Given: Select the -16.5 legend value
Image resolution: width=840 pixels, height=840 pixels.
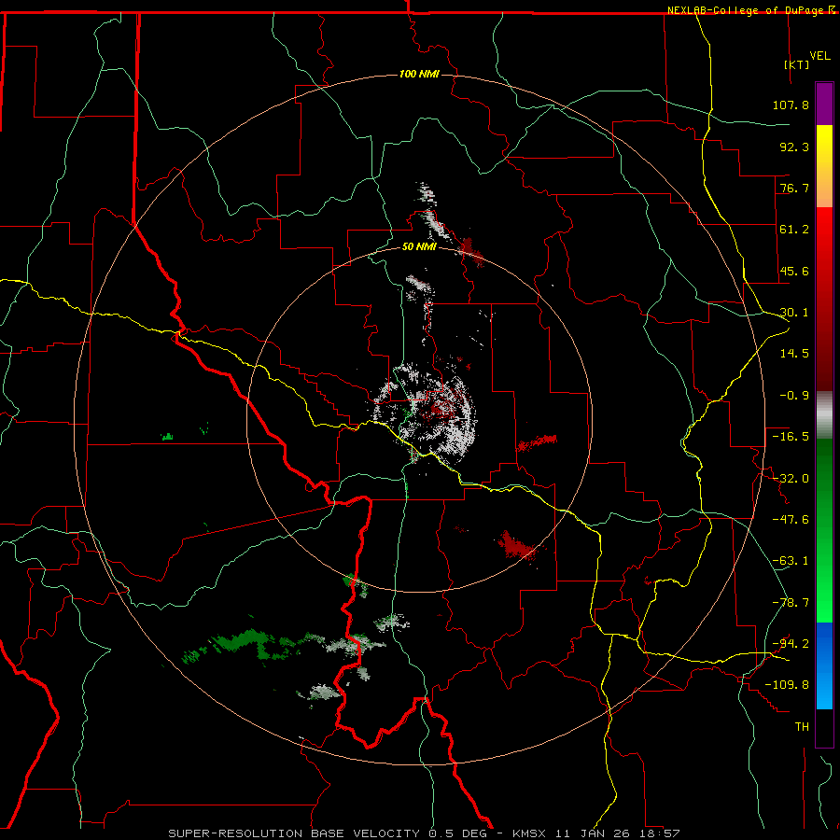Looking at the screenshot, I should point(791,437).
